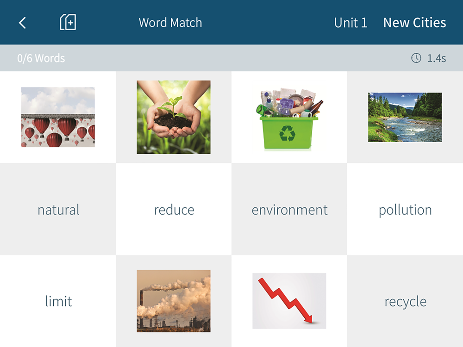Go back using the left chevron arrow
The height and width of the screenshot is (347, 463).
22,23
